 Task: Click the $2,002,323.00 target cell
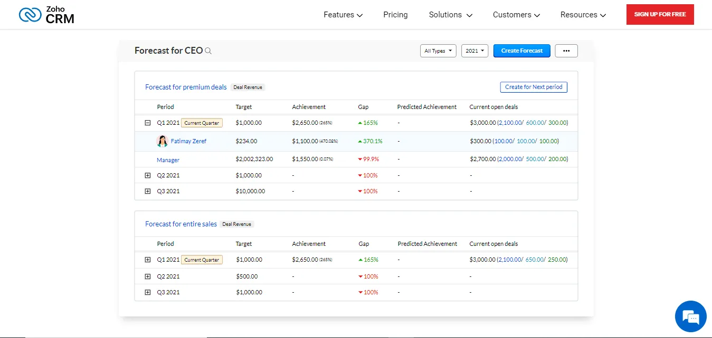[254, 159]
